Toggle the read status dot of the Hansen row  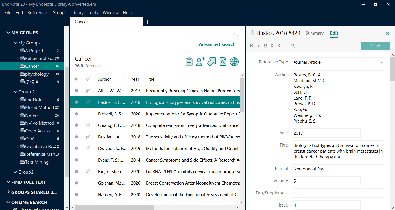[76, 194]
